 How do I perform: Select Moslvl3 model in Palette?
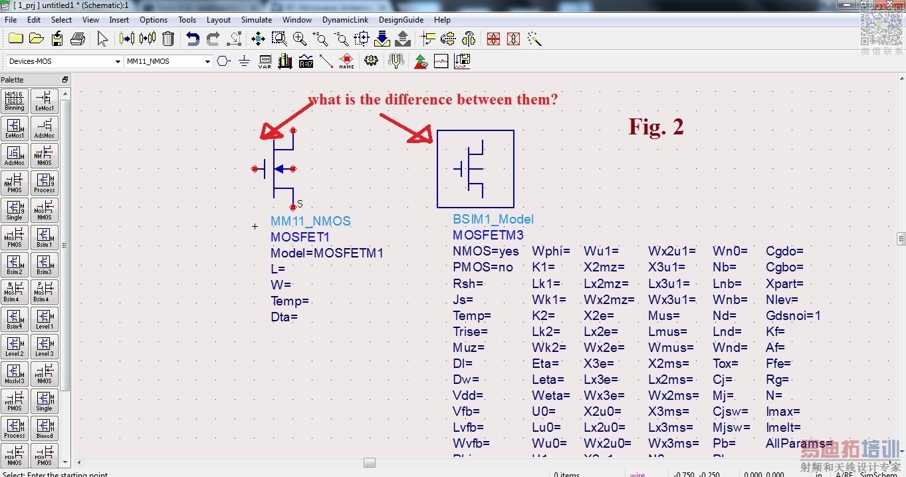point(15,374)
